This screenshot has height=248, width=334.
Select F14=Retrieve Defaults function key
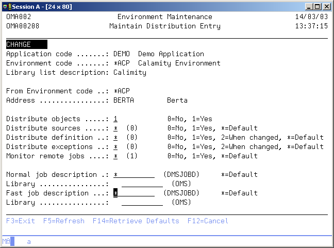pyautogui.click(x=136, y=221)
